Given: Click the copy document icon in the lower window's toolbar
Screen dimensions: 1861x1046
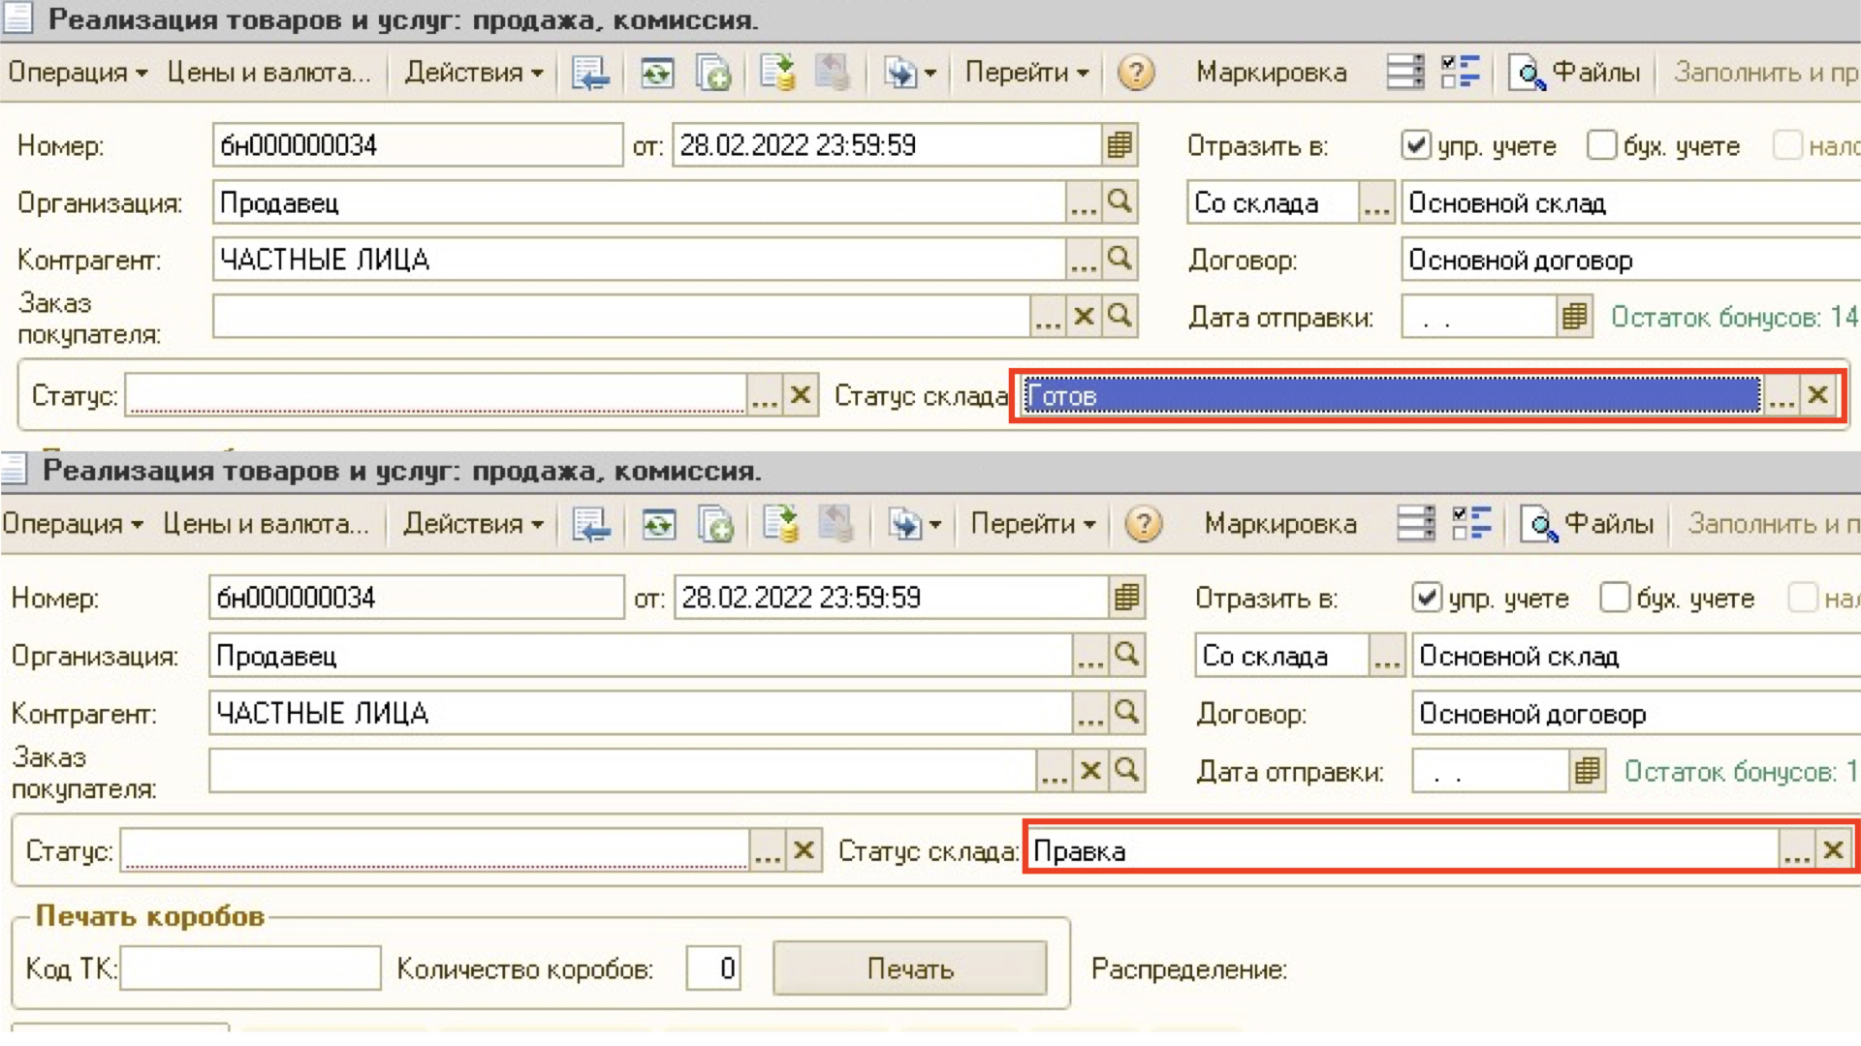Looking at the screenshot, I should tap(715, 524).
